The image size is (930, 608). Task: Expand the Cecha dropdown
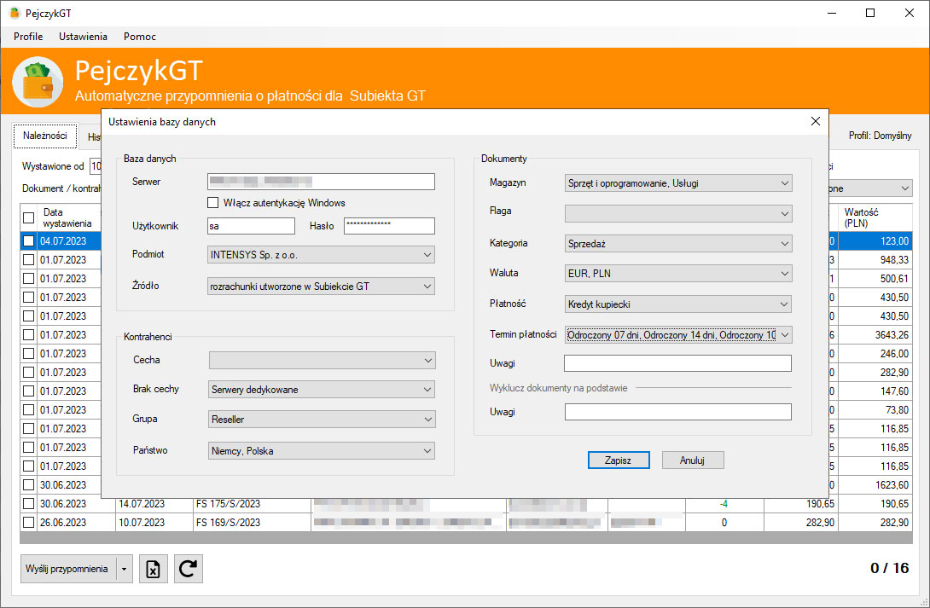(x=322, y=361)
